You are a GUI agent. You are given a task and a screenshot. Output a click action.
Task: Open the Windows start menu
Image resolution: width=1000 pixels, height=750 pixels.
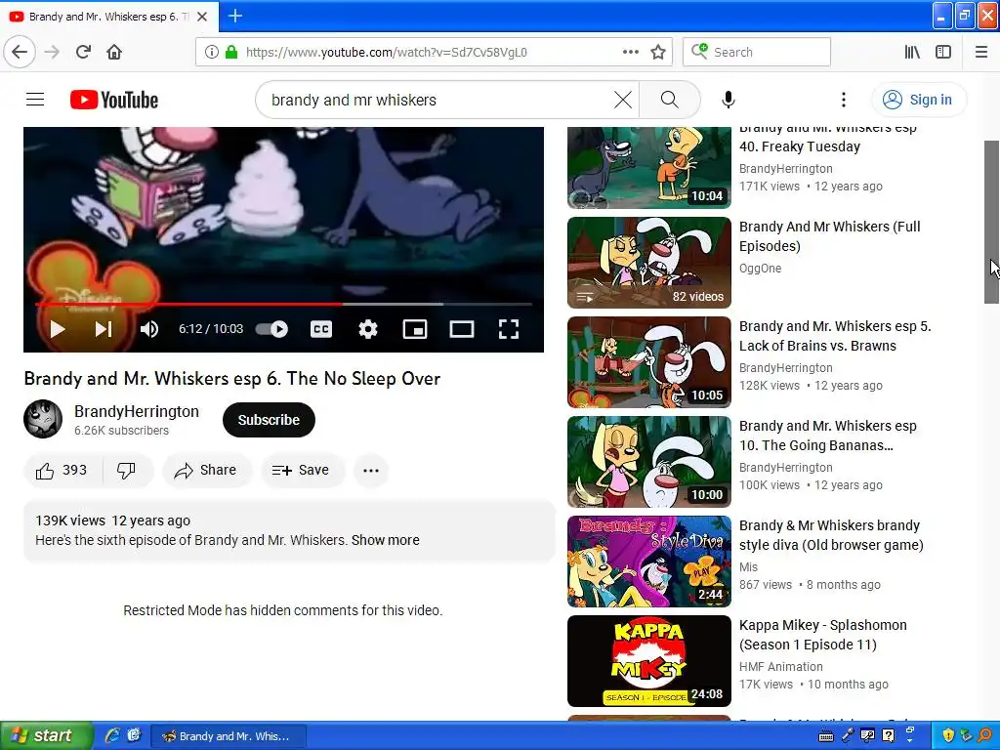point(47,735)
